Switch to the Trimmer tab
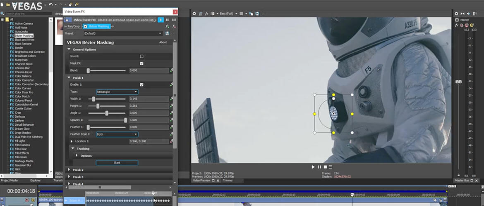Image resolution: width=484 pixels, height=206 pixels. pyautogui.click(x=228, y=180)
